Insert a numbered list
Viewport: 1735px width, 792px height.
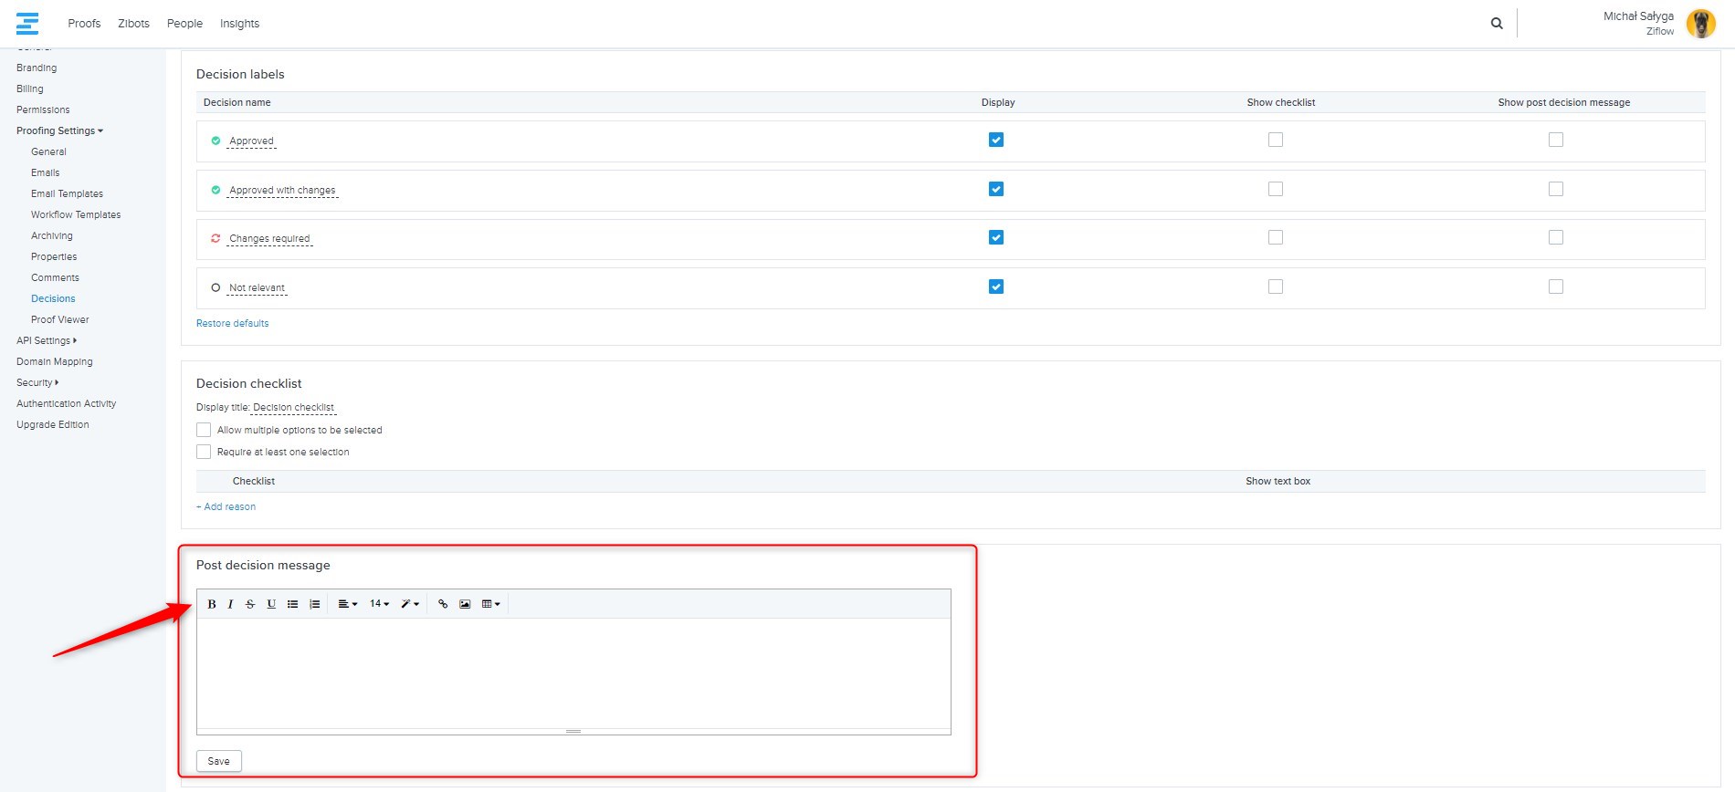click(x=314, y=604)
